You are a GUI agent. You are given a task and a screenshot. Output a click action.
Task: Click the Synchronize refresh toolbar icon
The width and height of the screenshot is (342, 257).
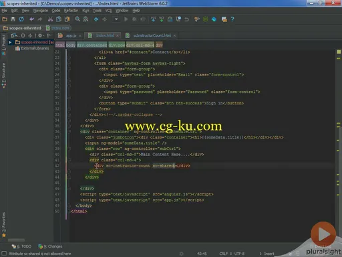(x=21, y=19)
